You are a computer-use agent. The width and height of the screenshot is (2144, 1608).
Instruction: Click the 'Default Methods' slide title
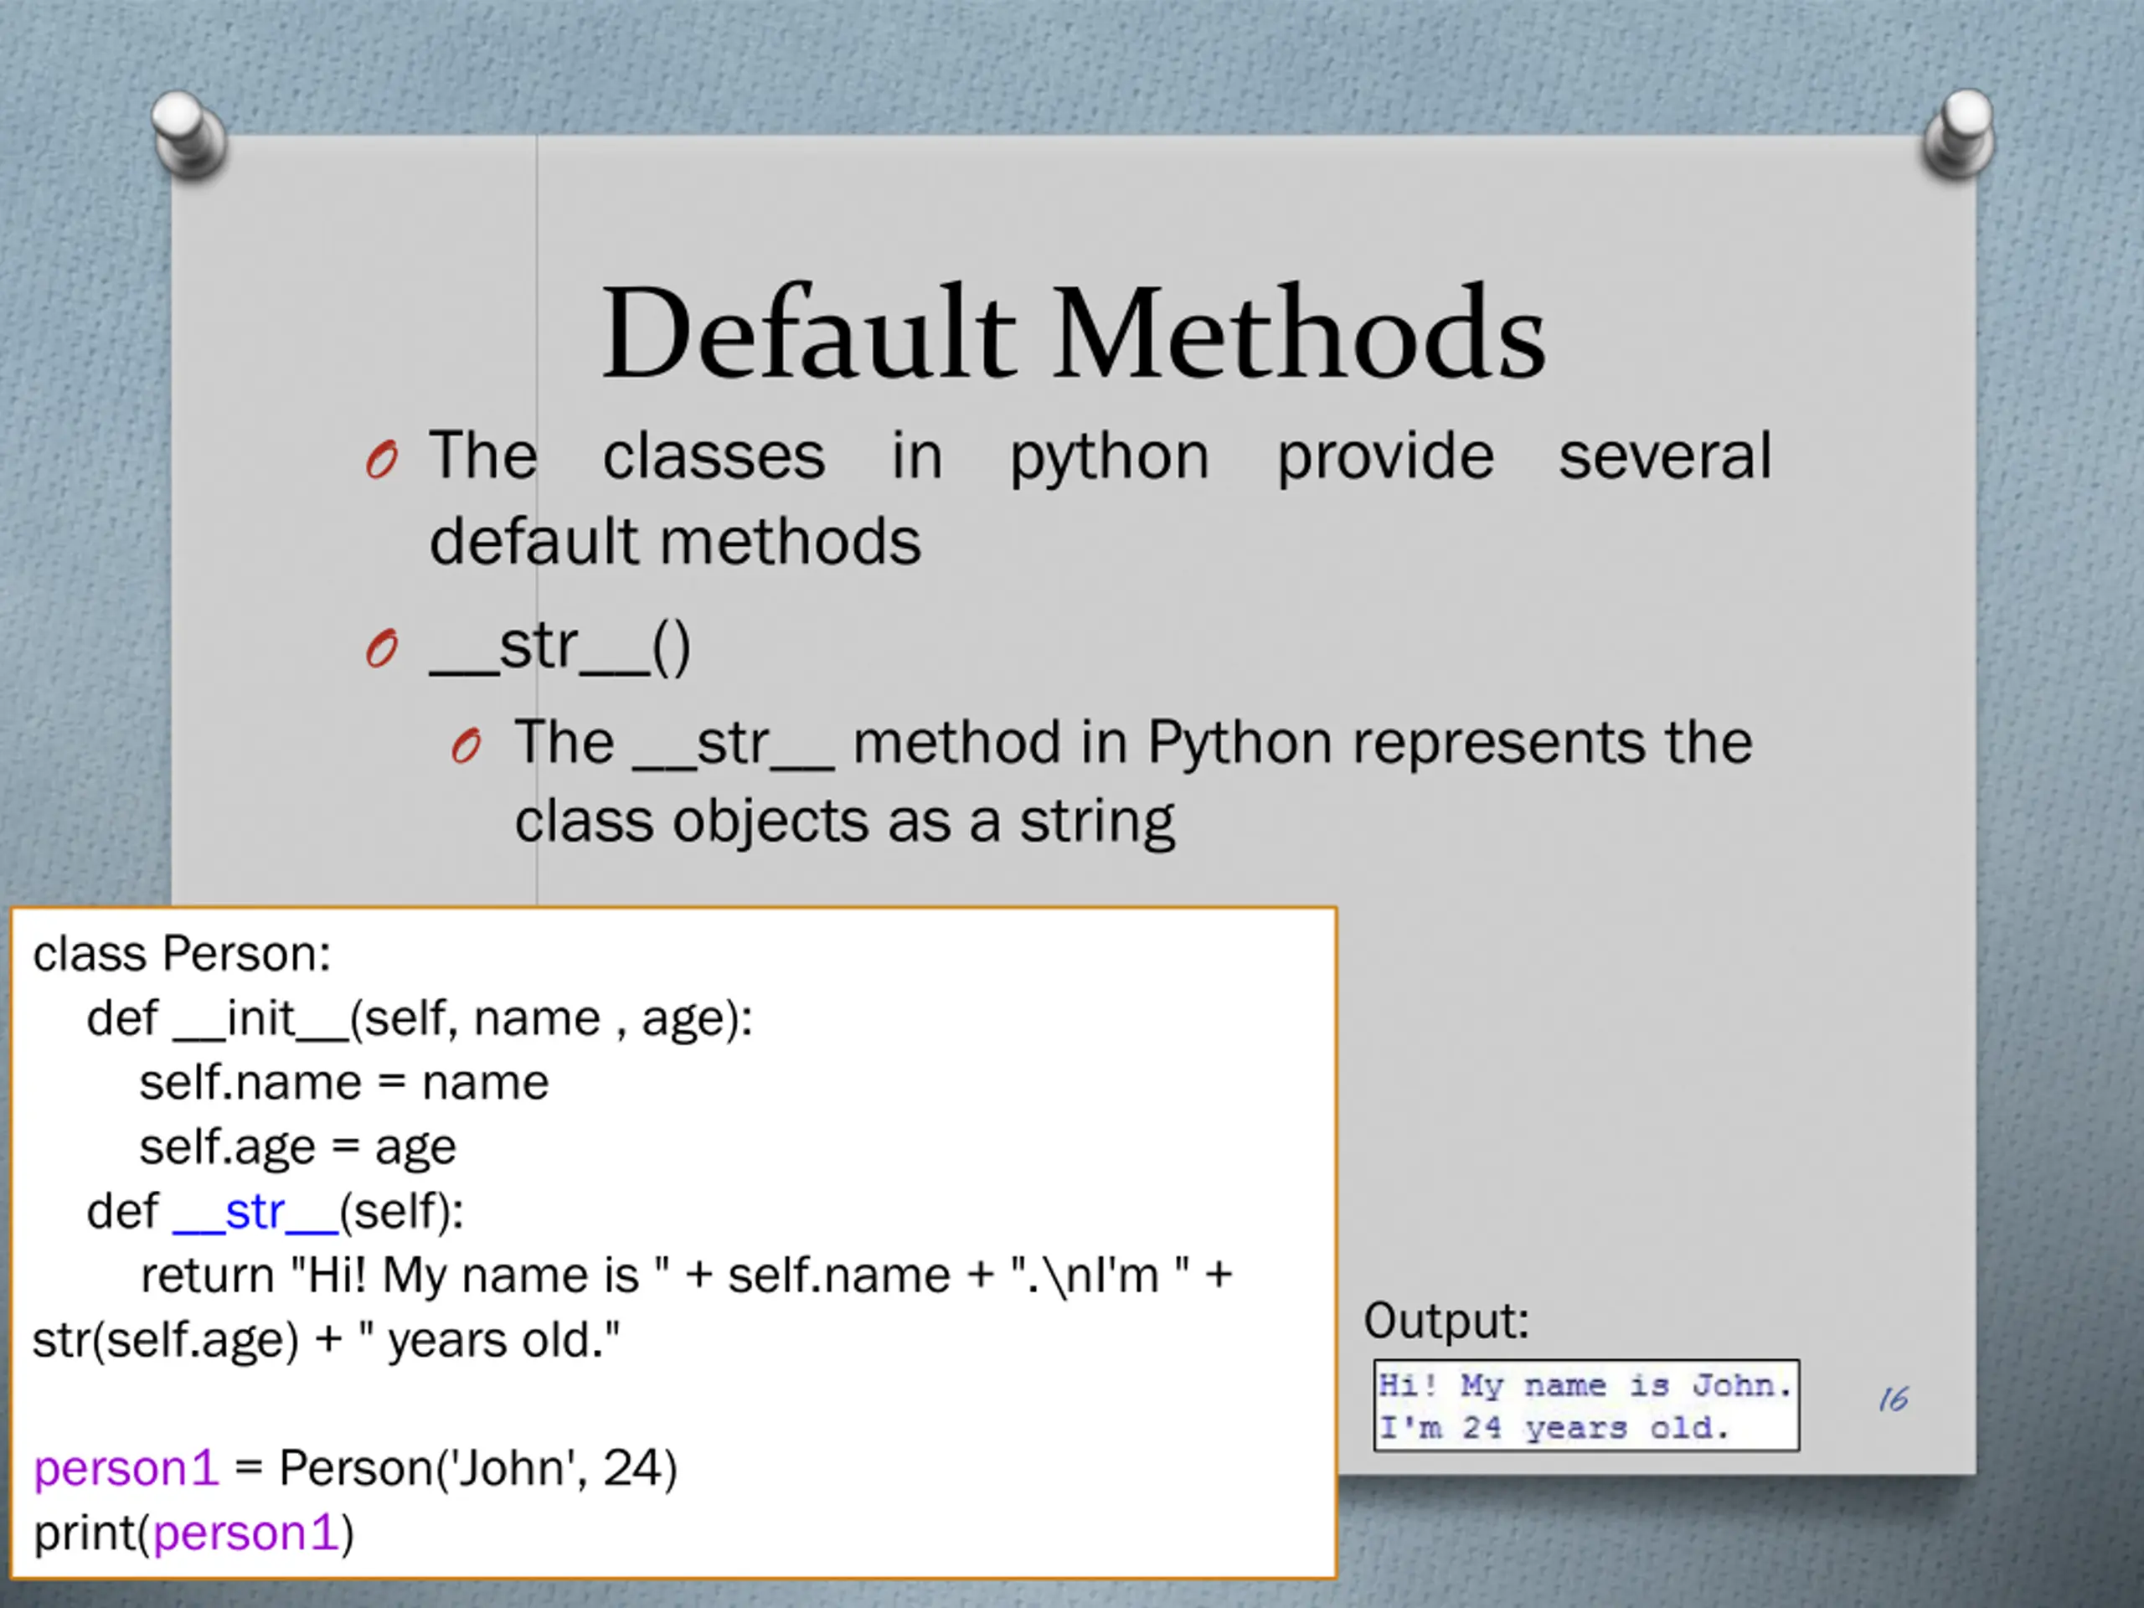(1073, 332)
